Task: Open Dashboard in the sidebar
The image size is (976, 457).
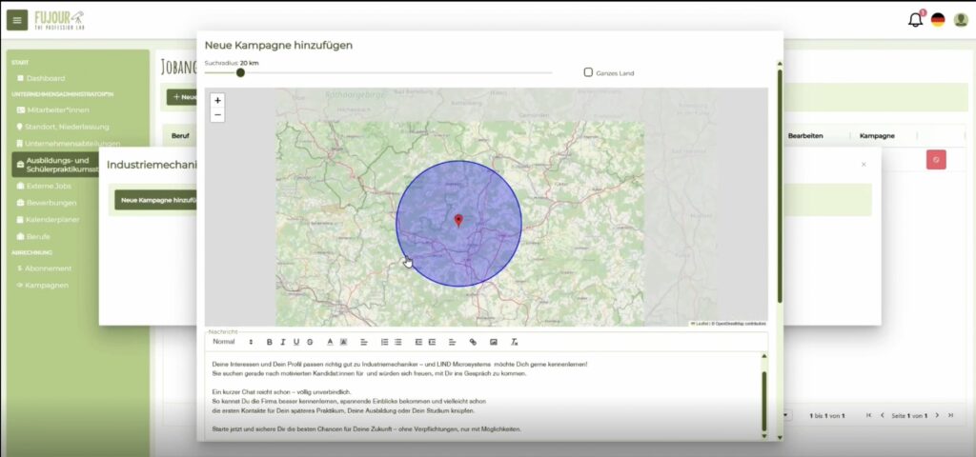Action: [x=45, y=78]
